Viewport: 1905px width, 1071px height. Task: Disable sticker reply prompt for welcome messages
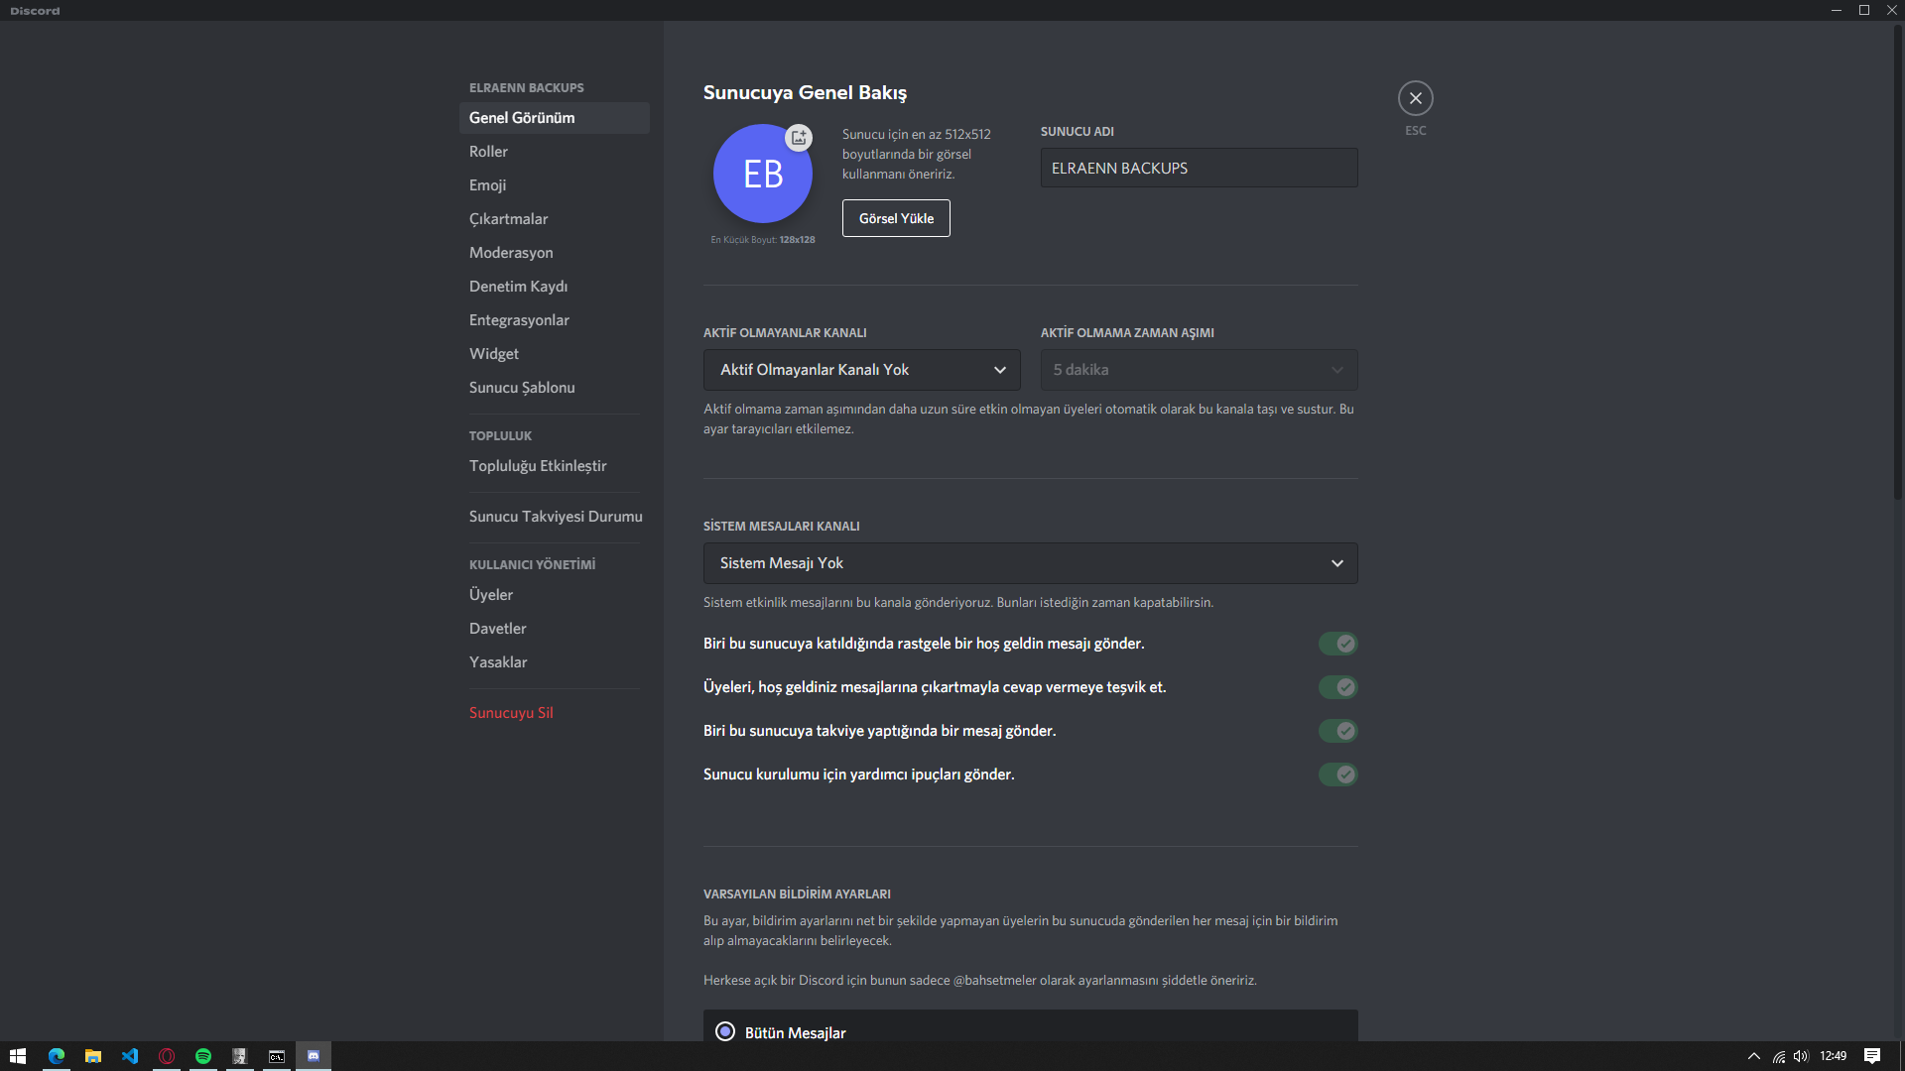1337,687
